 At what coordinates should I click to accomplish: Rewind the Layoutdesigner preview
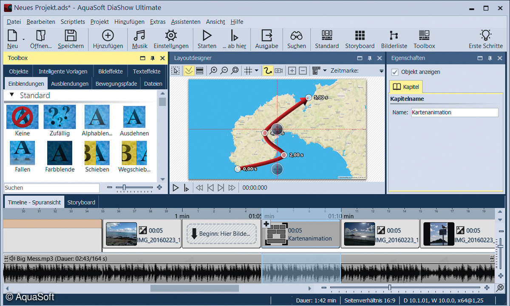click(x=199, y=187)
